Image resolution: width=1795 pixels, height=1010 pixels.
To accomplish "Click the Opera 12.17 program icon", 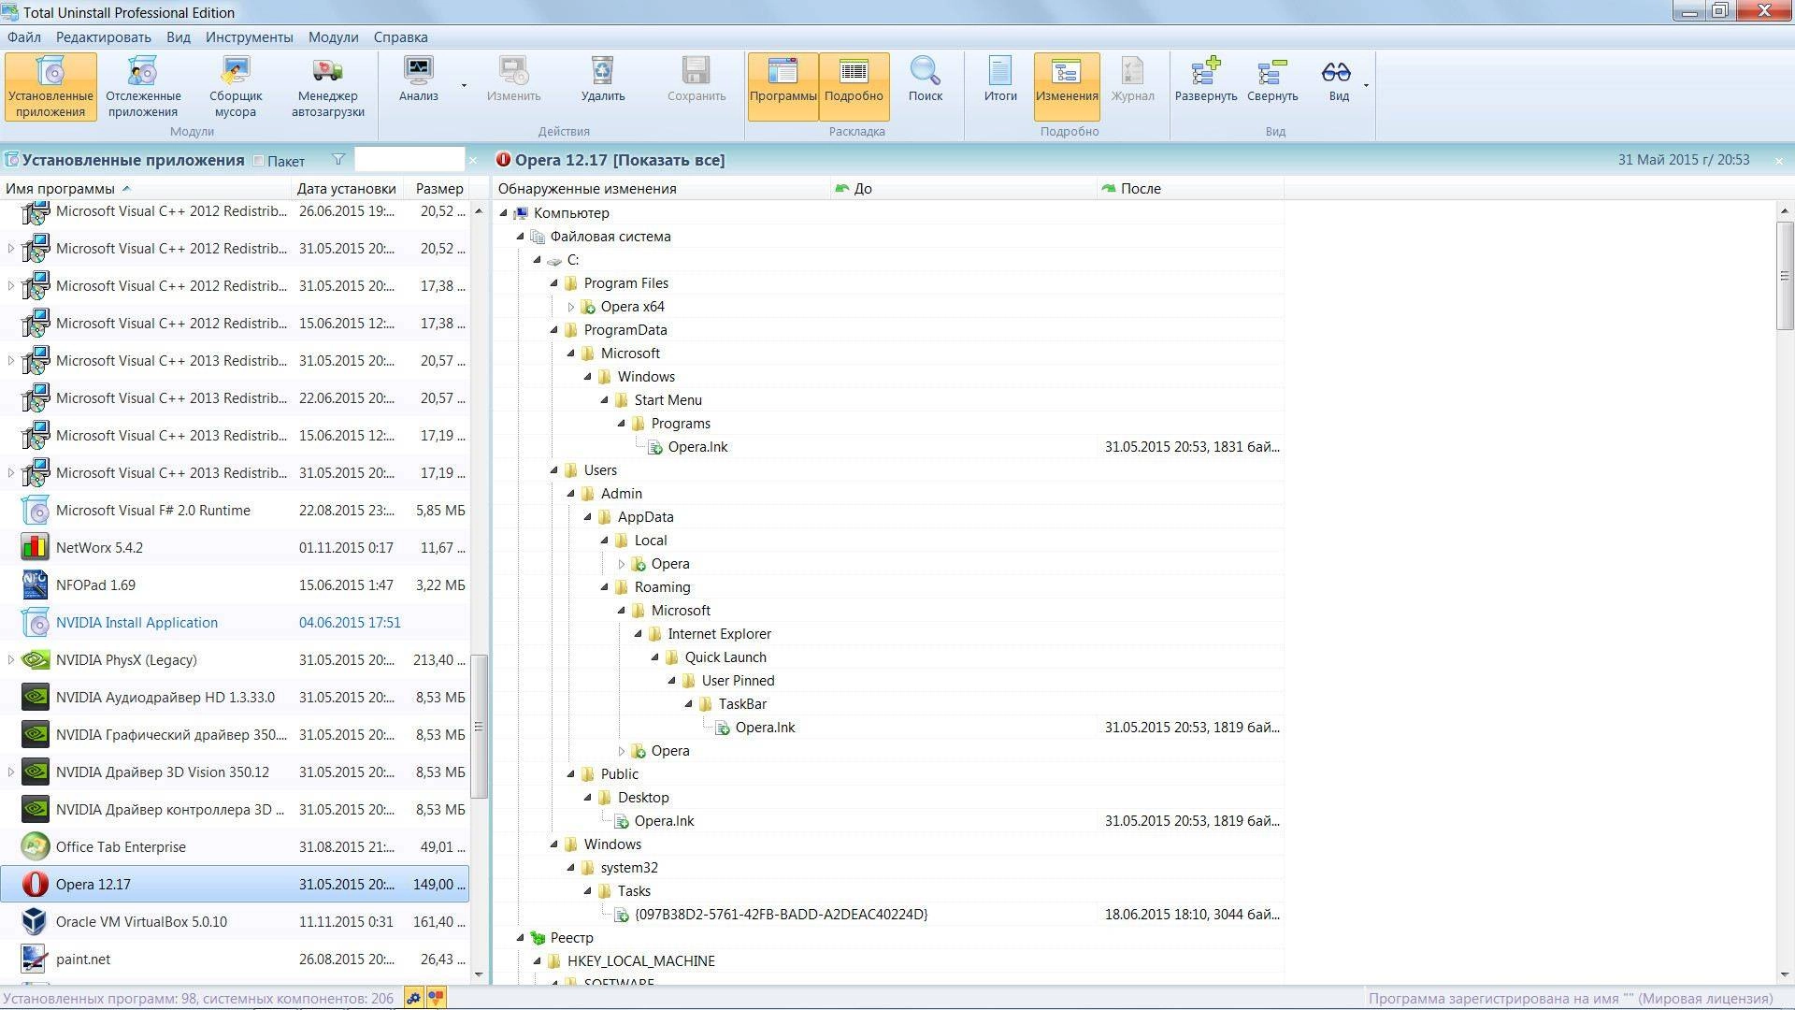I will pyautogui.click(x=35, y=884).
